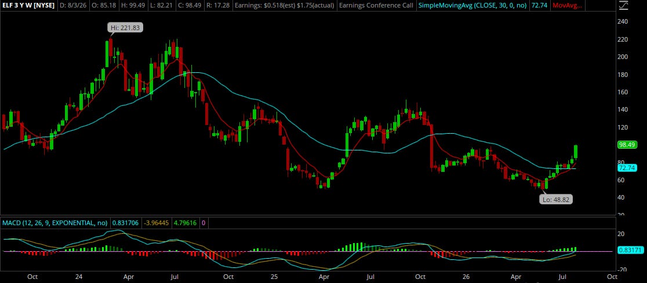Click the 40 price axis label

[x=621, y=197]
